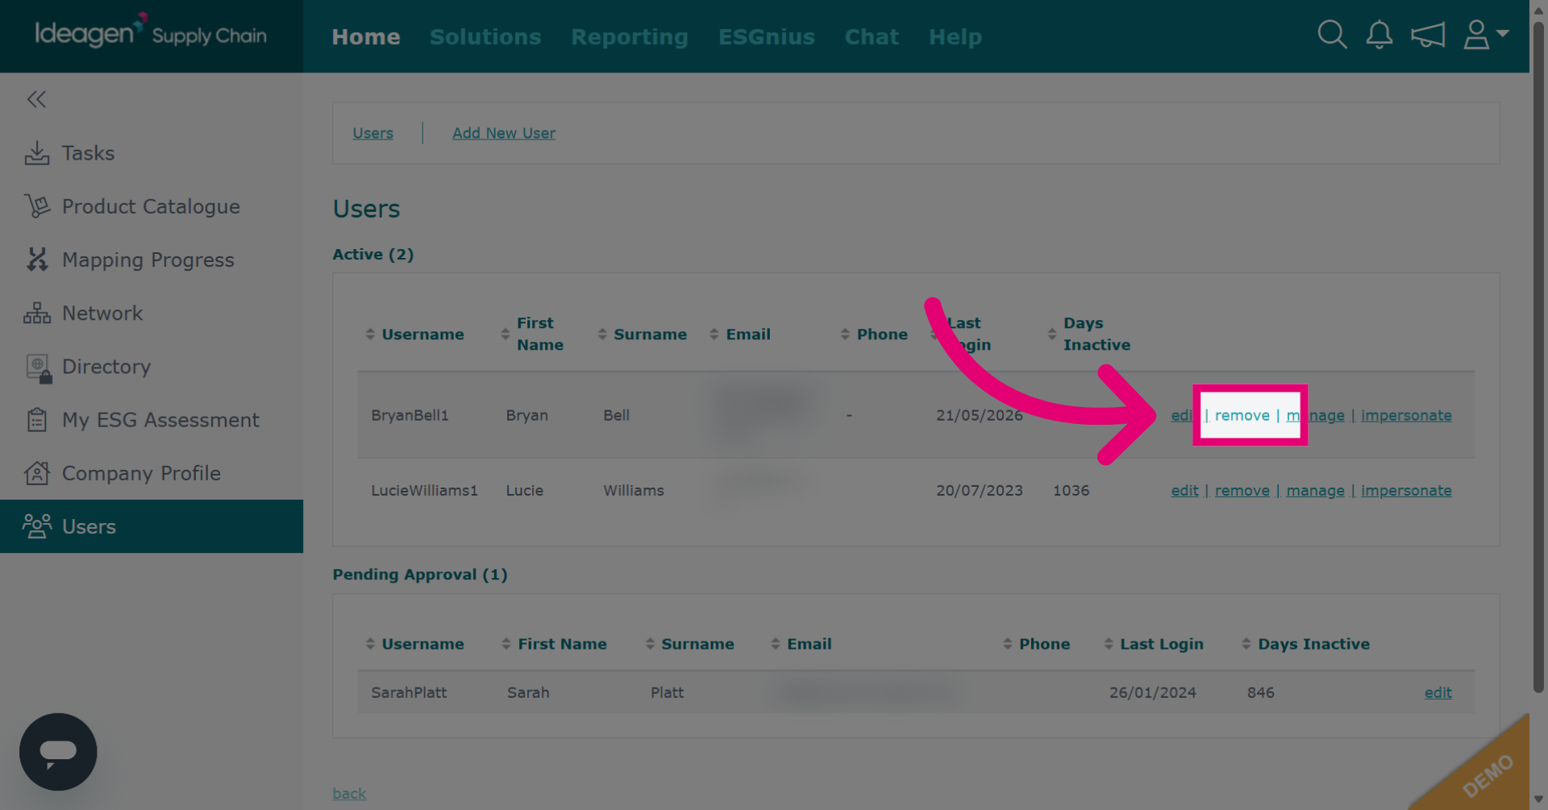Click the Mapping Progress icon

pyautogui.click(x=36, y=260)
